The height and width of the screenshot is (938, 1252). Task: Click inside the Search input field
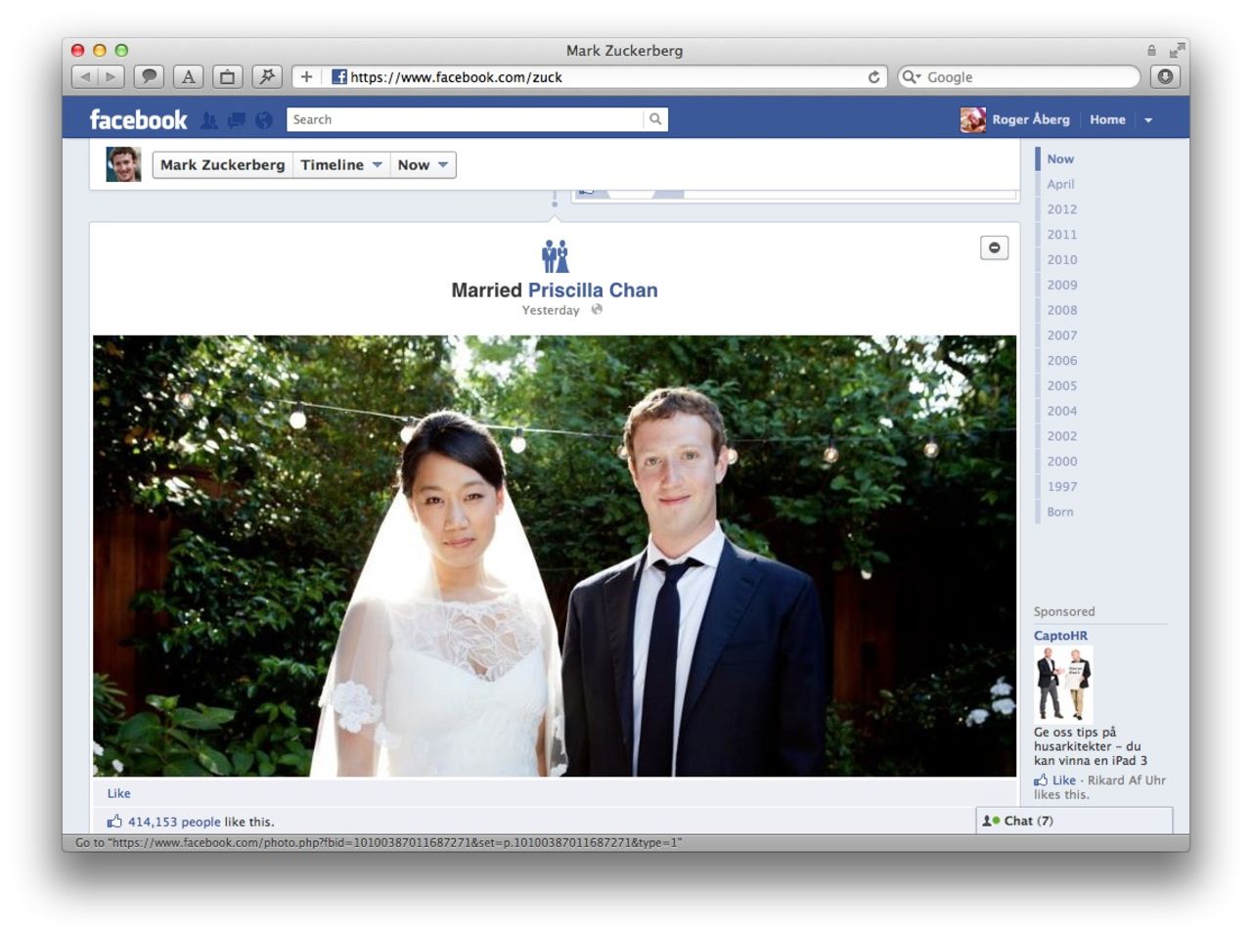tap(440, 118)
